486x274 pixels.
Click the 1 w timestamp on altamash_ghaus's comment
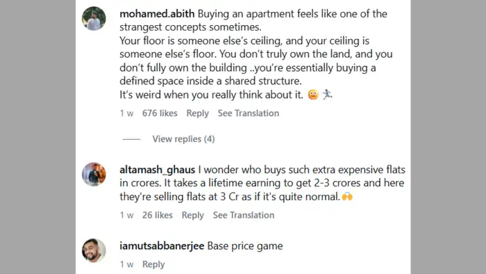coord(126,215)
